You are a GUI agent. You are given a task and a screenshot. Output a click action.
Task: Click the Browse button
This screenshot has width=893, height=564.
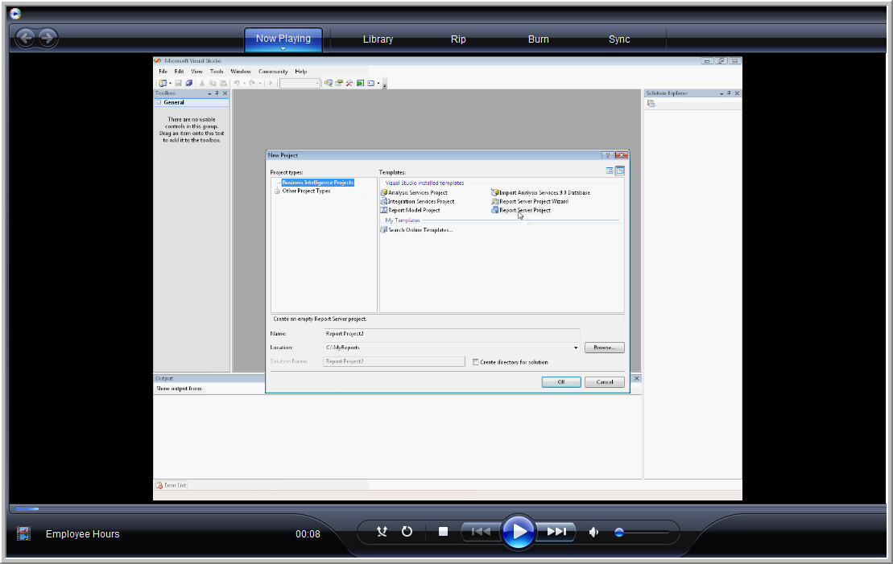click(x=604, y=348)
